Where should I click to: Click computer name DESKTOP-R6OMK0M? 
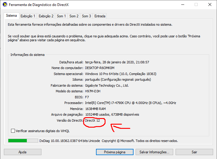click(x=100, y=68)
